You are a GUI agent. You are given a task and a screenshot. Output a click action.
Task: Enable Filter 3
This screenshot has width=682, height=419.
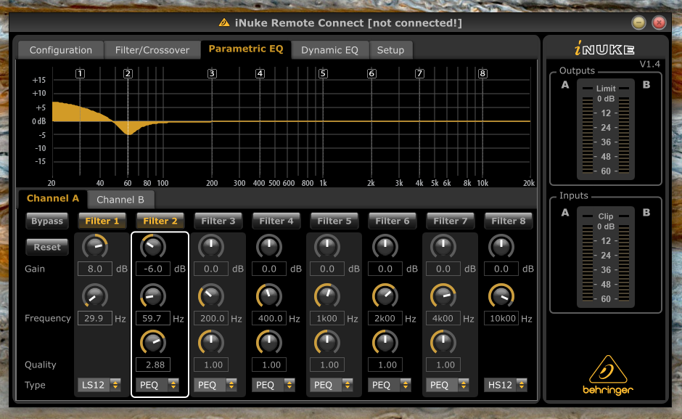(218, 221)
